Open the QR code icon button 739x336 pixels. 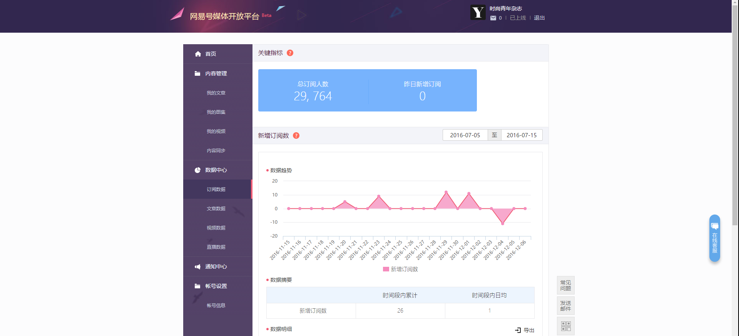tap(565, 326)
